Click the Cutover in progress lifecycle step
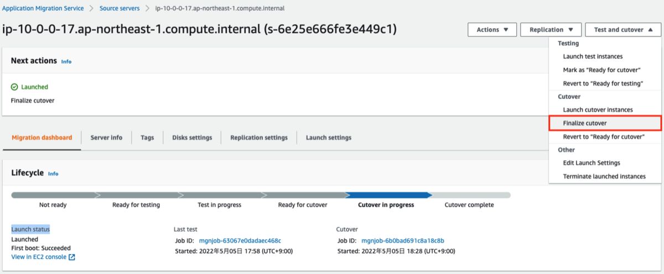 tap(386, 204)
